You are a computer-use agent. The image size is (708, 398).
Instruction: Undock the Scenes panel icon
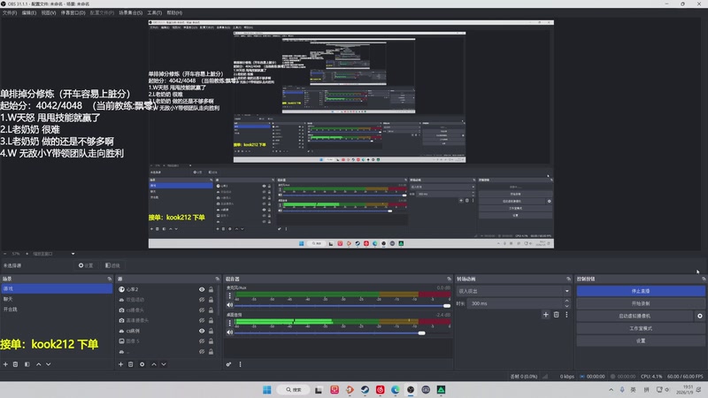pos(109,279)
